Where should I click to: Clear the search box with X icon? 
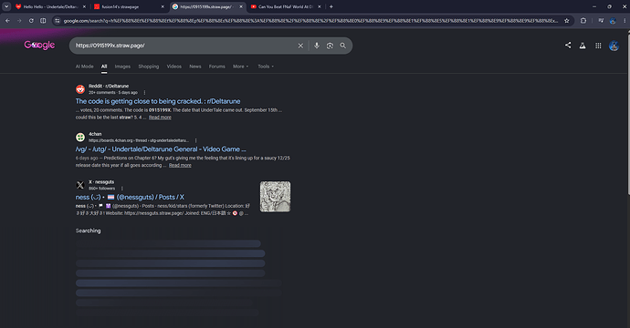pos(300,46)
